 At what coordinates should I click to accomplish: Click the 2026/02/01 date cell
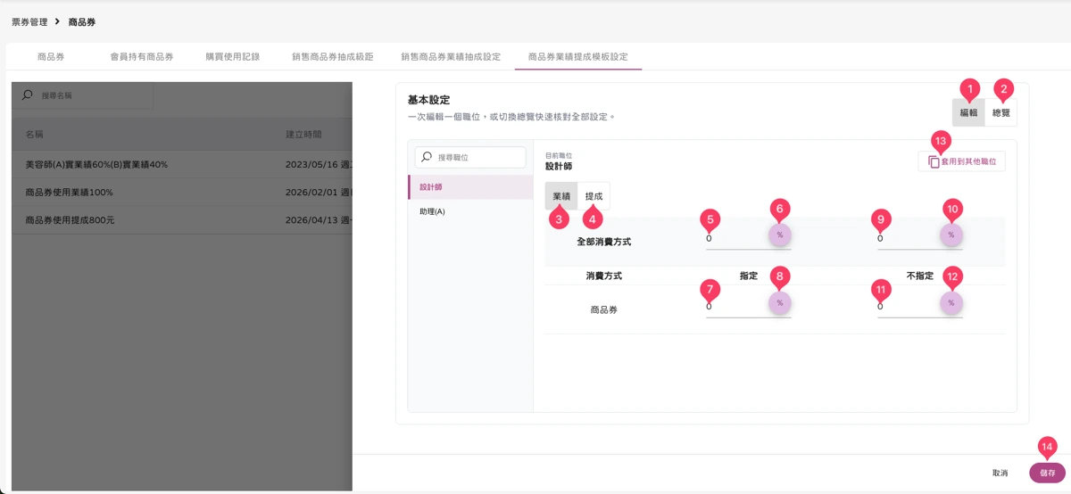pyautogui.click(x=319, y=193)
